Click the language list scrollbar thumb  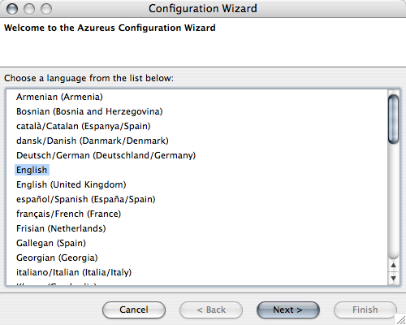click(x=393, y=119)
